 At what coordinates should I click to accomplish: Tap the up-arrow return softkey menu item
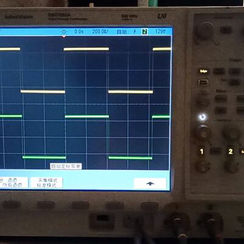click(x=150, y=184)
